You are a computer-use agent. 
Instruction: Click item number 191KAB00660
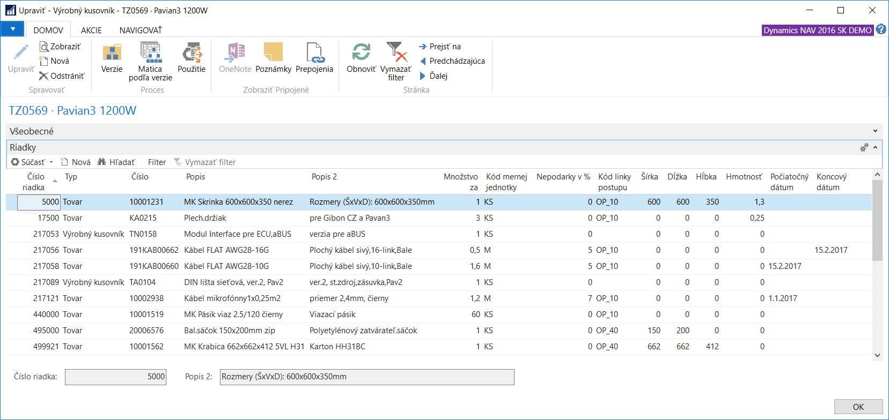click(x=154, y=266)
